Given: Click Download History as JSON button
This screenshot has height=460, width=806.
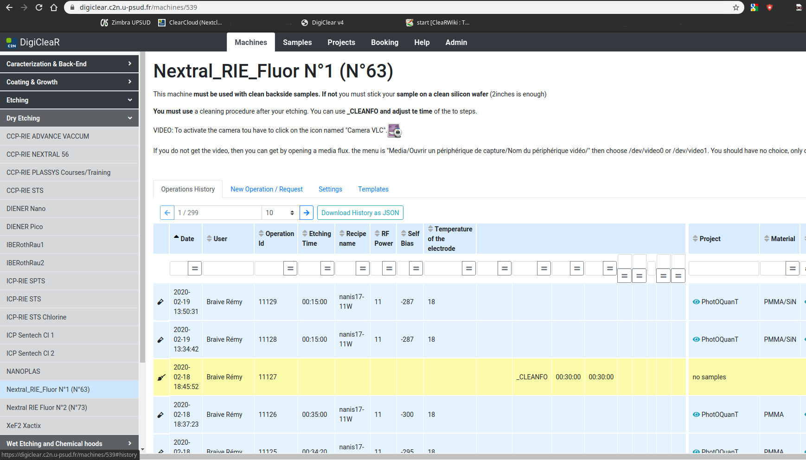Looking at the screenshot, I should tap(360, 213).
